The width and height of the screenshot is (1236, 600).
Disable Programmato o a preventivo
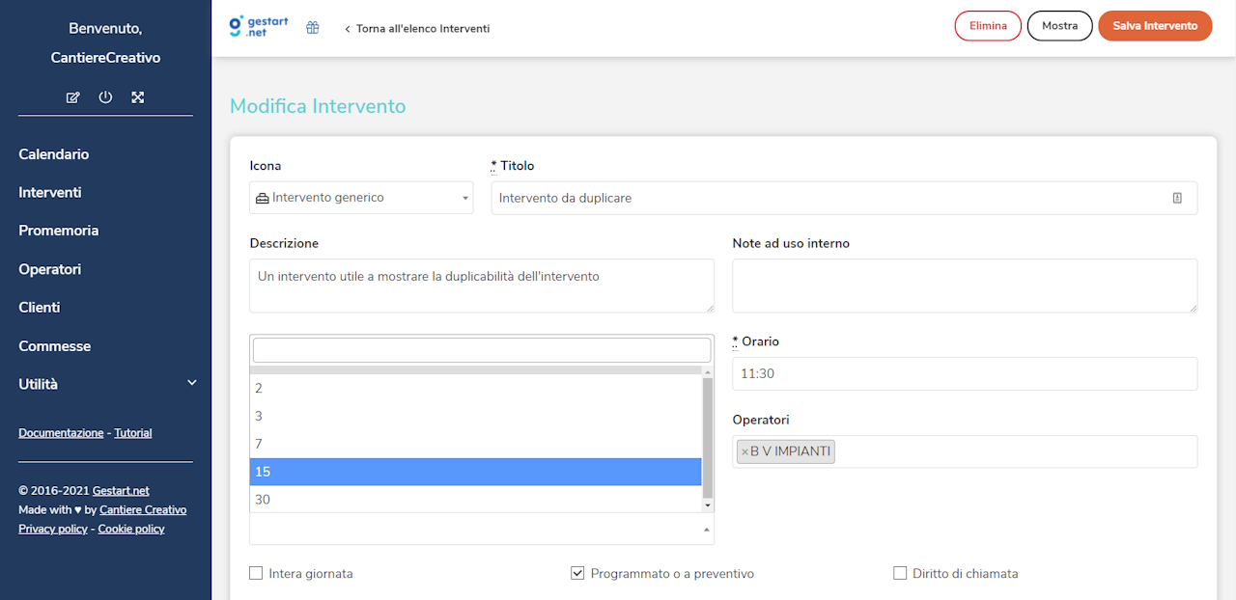576,572
